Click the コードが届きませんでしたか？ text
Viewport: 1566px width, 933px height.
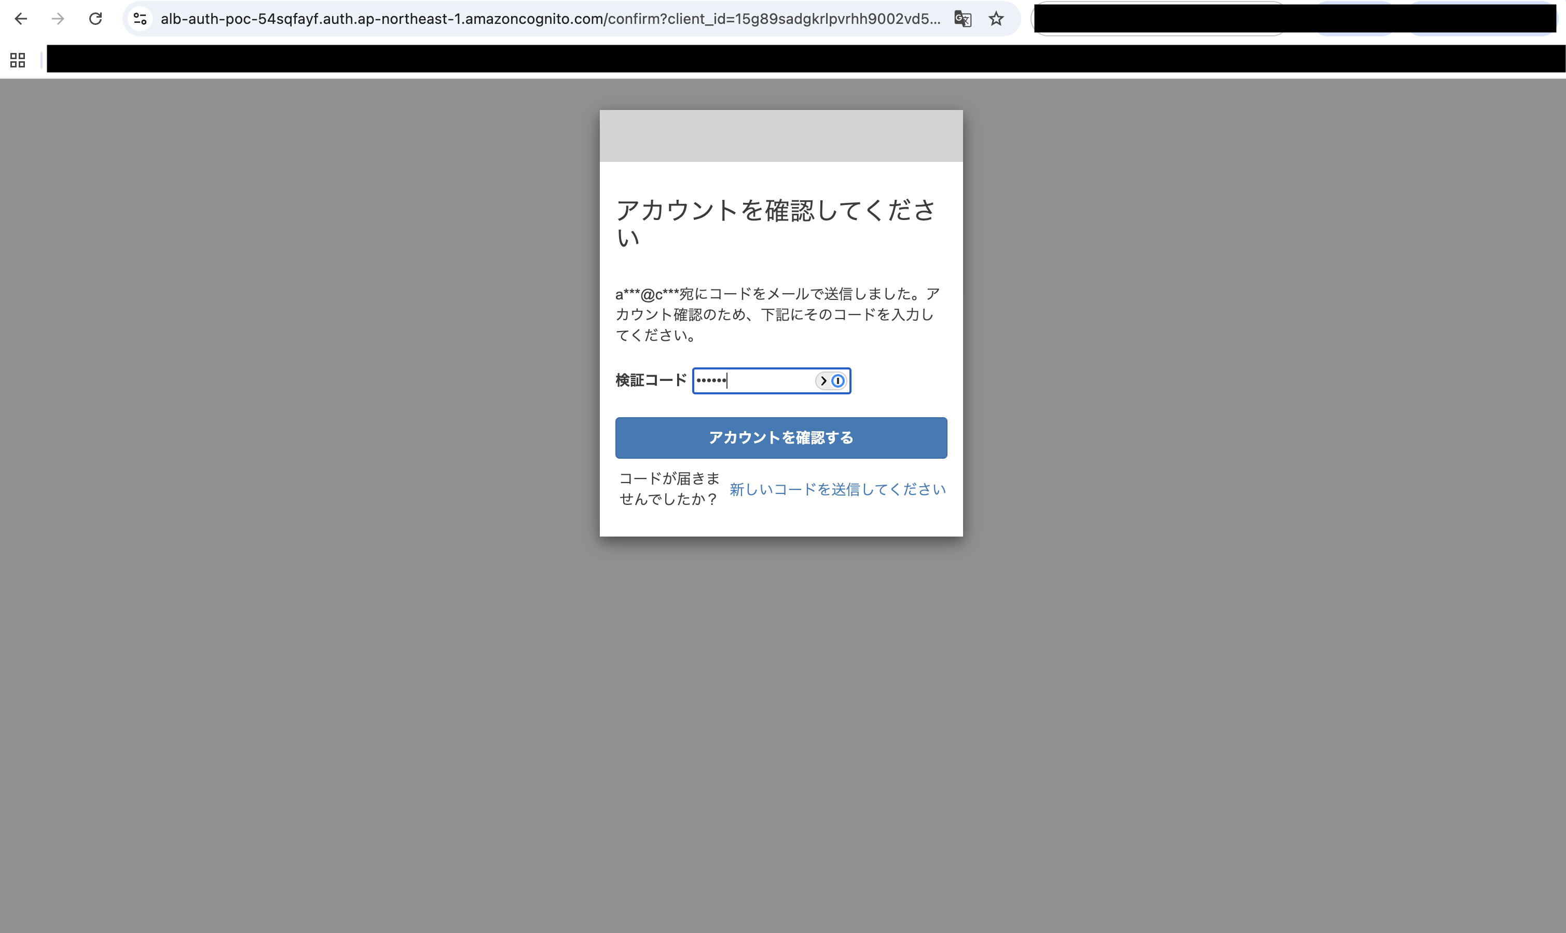pos(669,488)
